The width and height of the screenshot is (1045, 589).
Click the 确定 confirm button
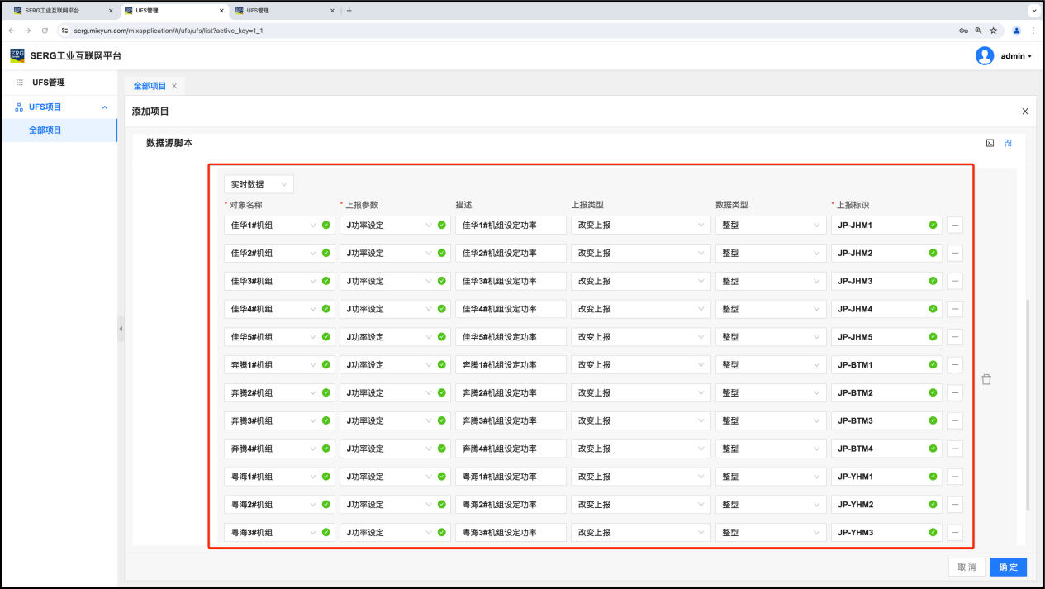[1008, 568]
